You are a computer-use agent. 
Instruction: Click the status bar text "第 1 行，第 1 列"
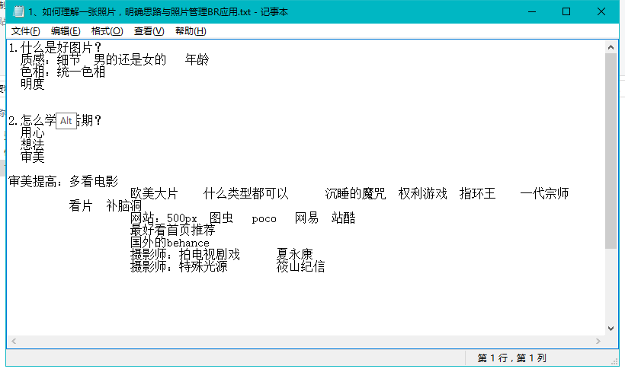coord(512,358)
